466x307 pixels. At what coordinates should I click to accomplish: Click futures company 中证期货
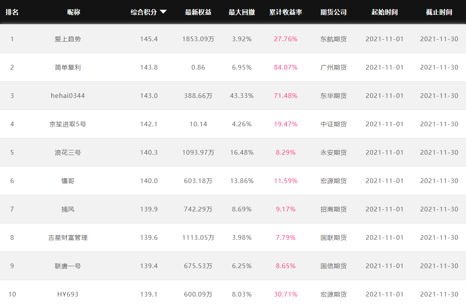[333, 124]
